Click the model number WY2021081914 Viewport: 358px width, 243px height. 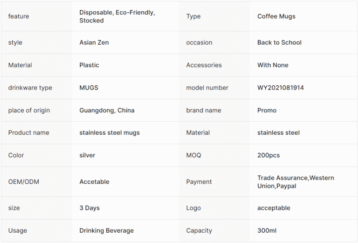click(280, 88)
